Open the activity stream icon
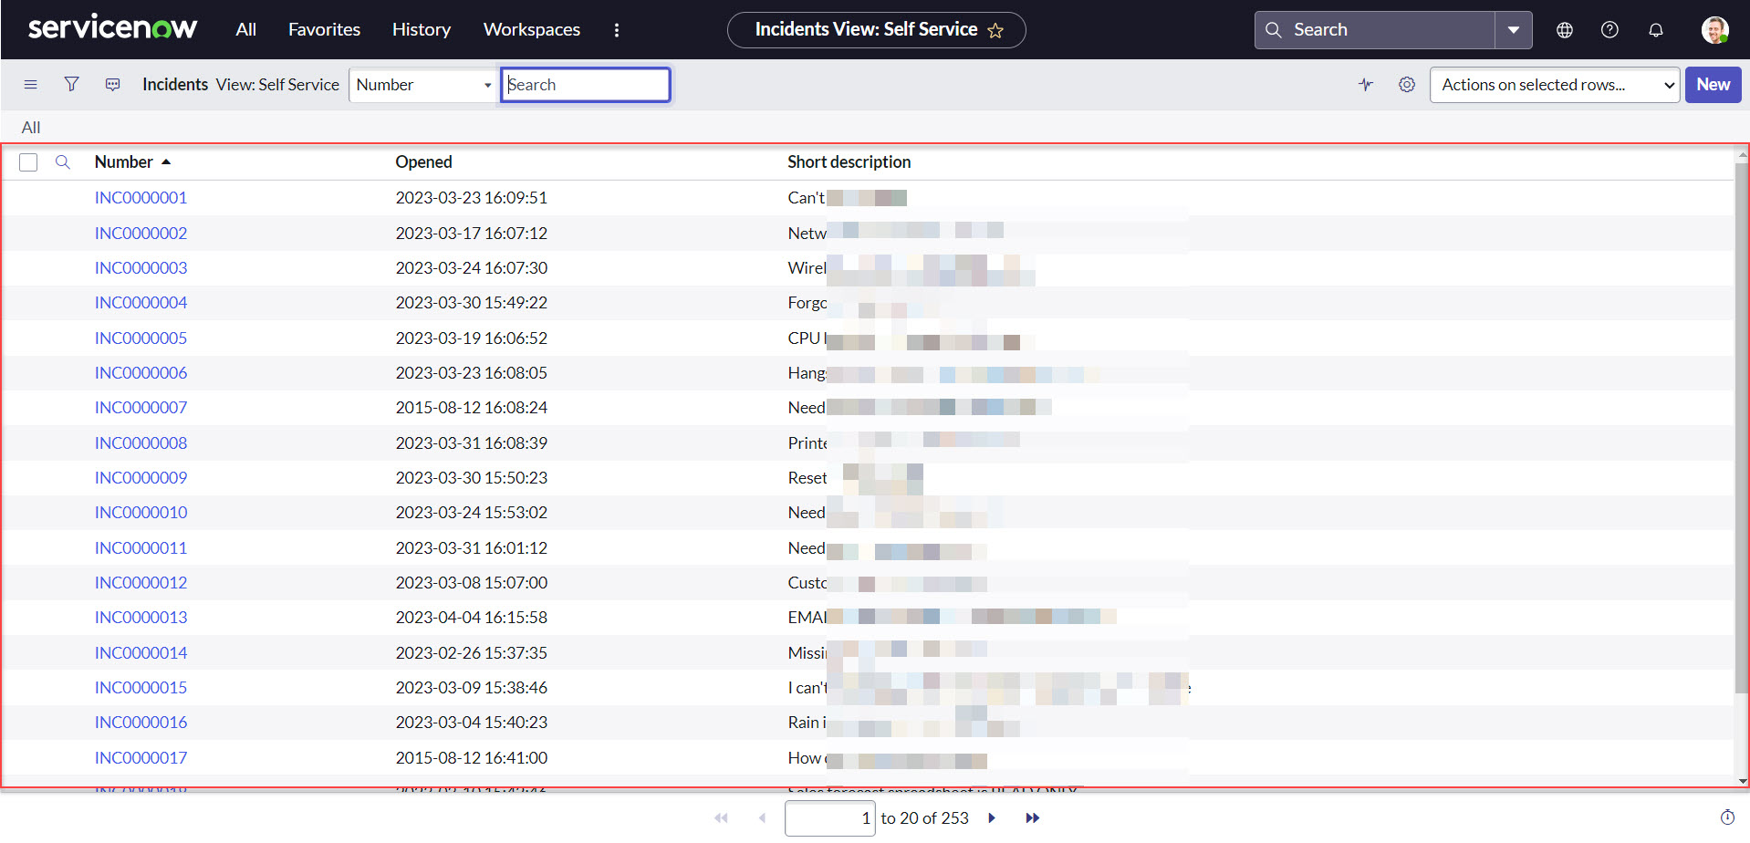 (x=1366, y=84)
